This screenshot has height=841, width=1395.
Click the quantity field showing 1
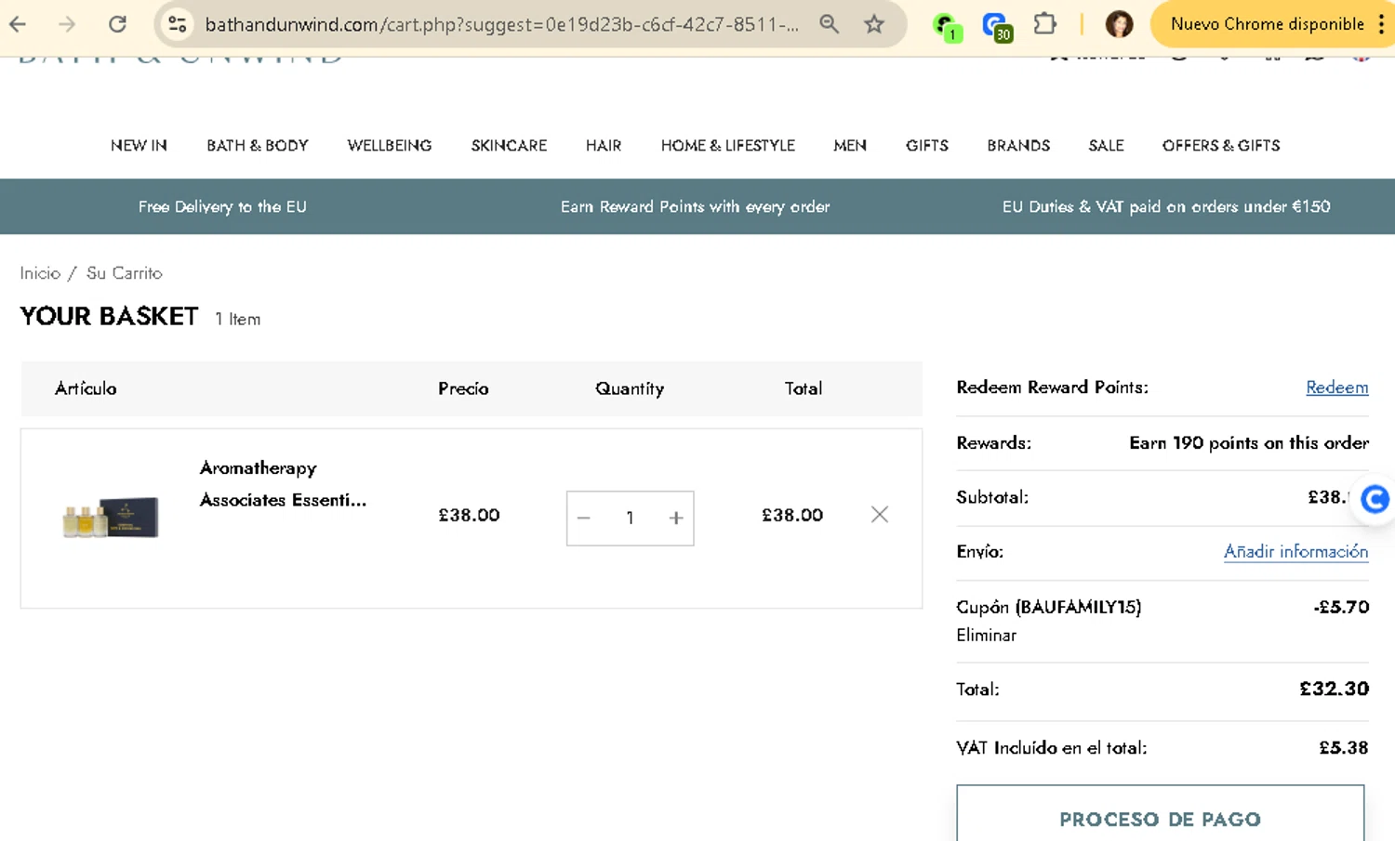tap(630, 518)
